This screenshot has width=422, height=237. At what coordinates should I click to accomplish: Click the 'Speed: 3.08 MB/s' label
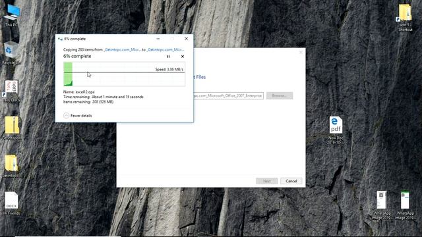click(169, 69)
